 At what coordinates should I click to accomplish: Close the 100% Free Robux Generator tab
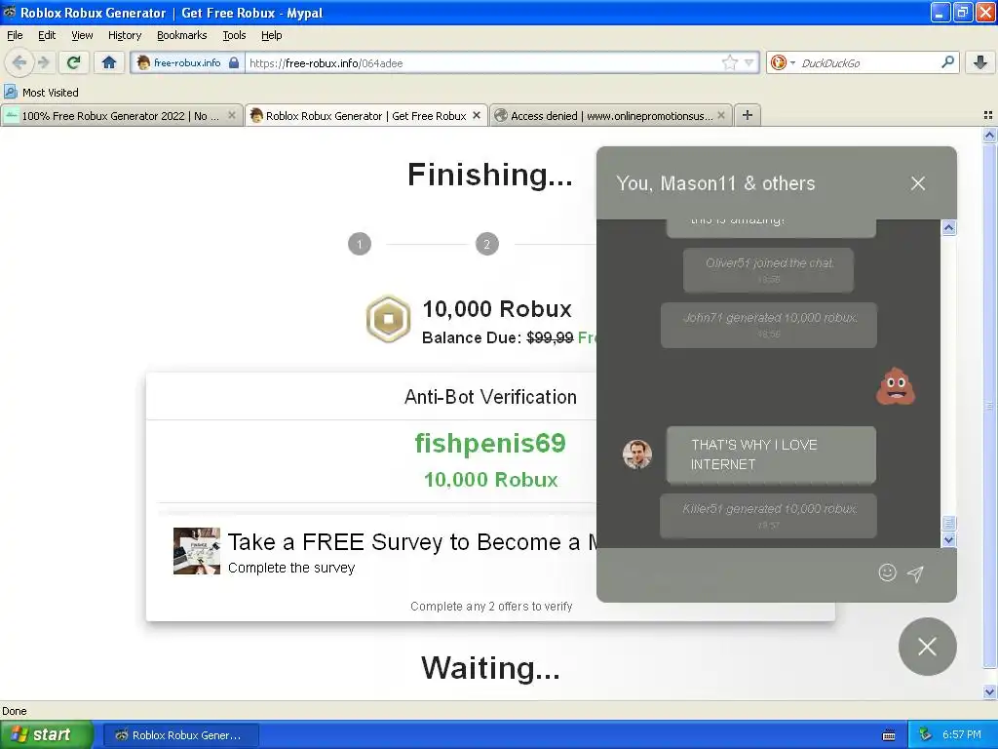coord(232,115)
